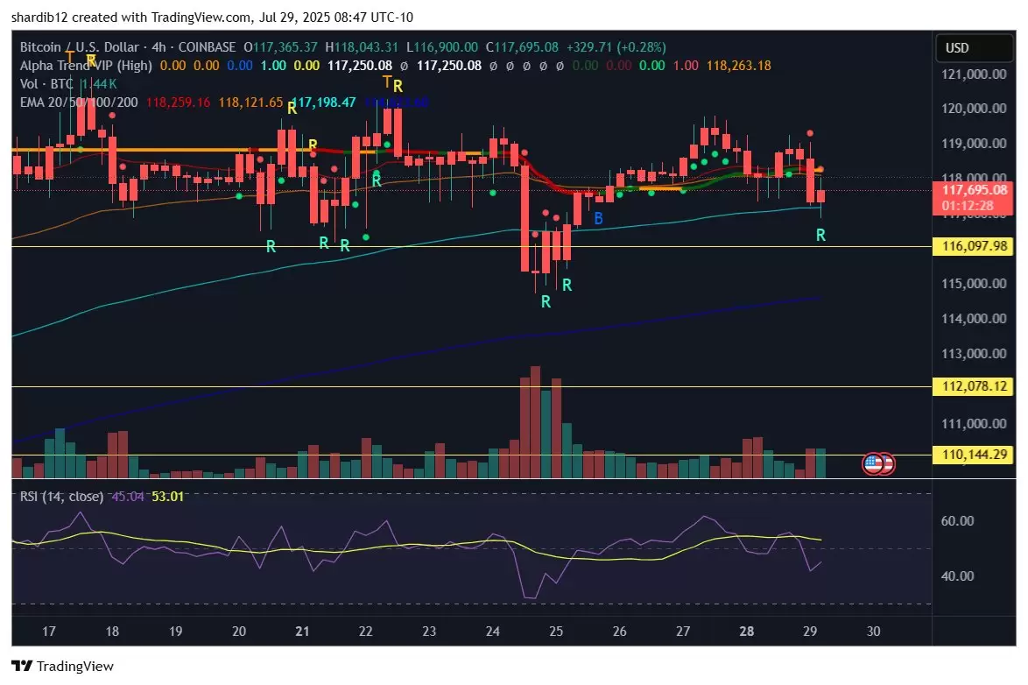The width and height of the screenshot is (1028, 685).
Task: Click the 114,000.00 price axis label
Action: coord(975,319)
